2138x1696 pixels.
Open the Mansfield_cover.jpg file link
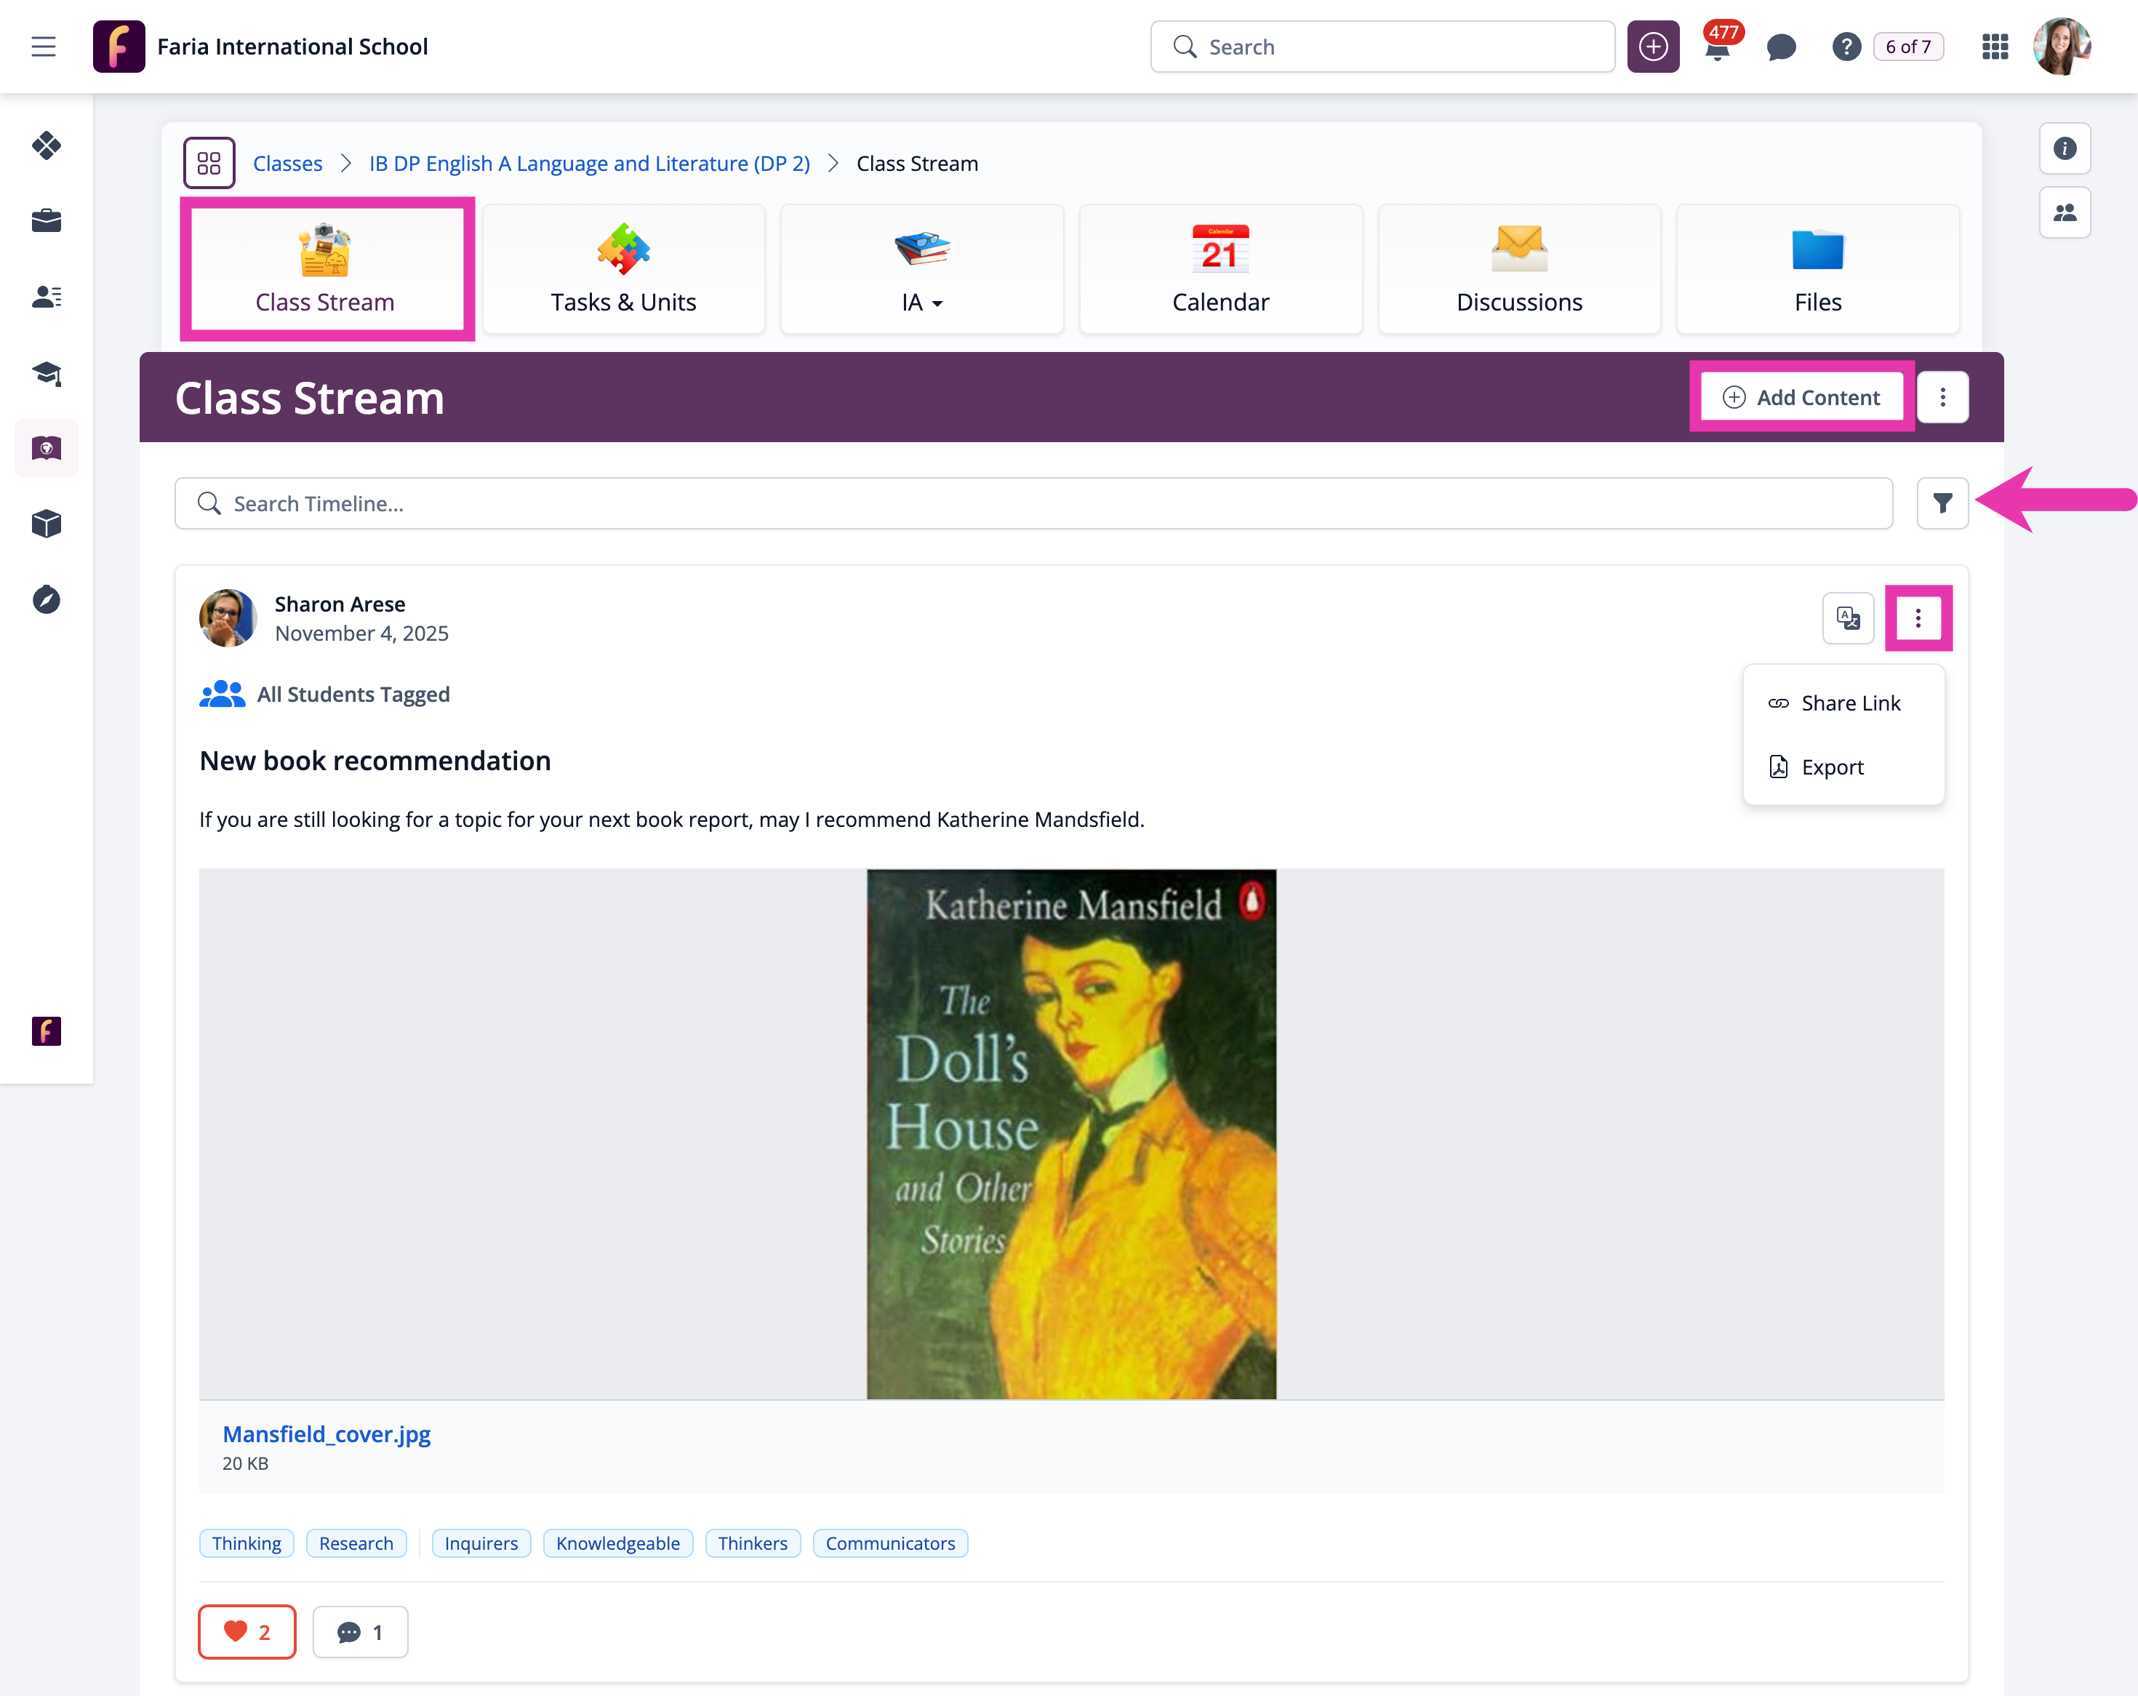[327, 1434]
